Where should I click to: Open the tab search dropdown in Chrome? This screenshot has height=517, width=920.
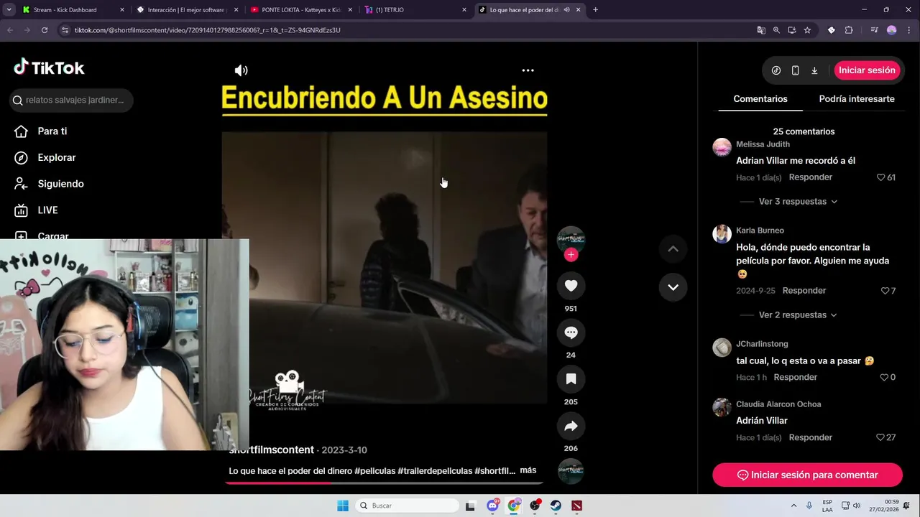9,10
